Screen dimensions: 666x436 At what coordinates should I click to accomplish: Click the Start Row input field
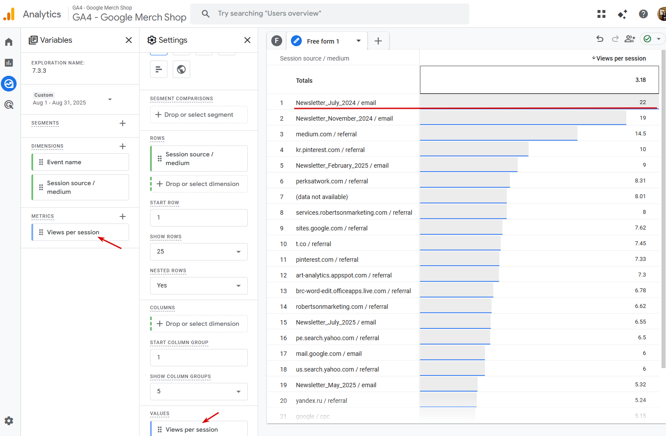click(x=199, y=218)
